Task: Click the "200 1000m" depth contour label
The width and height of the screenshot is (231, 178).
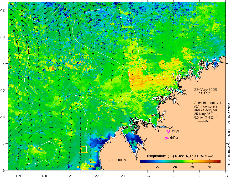Action: [117, 160]
